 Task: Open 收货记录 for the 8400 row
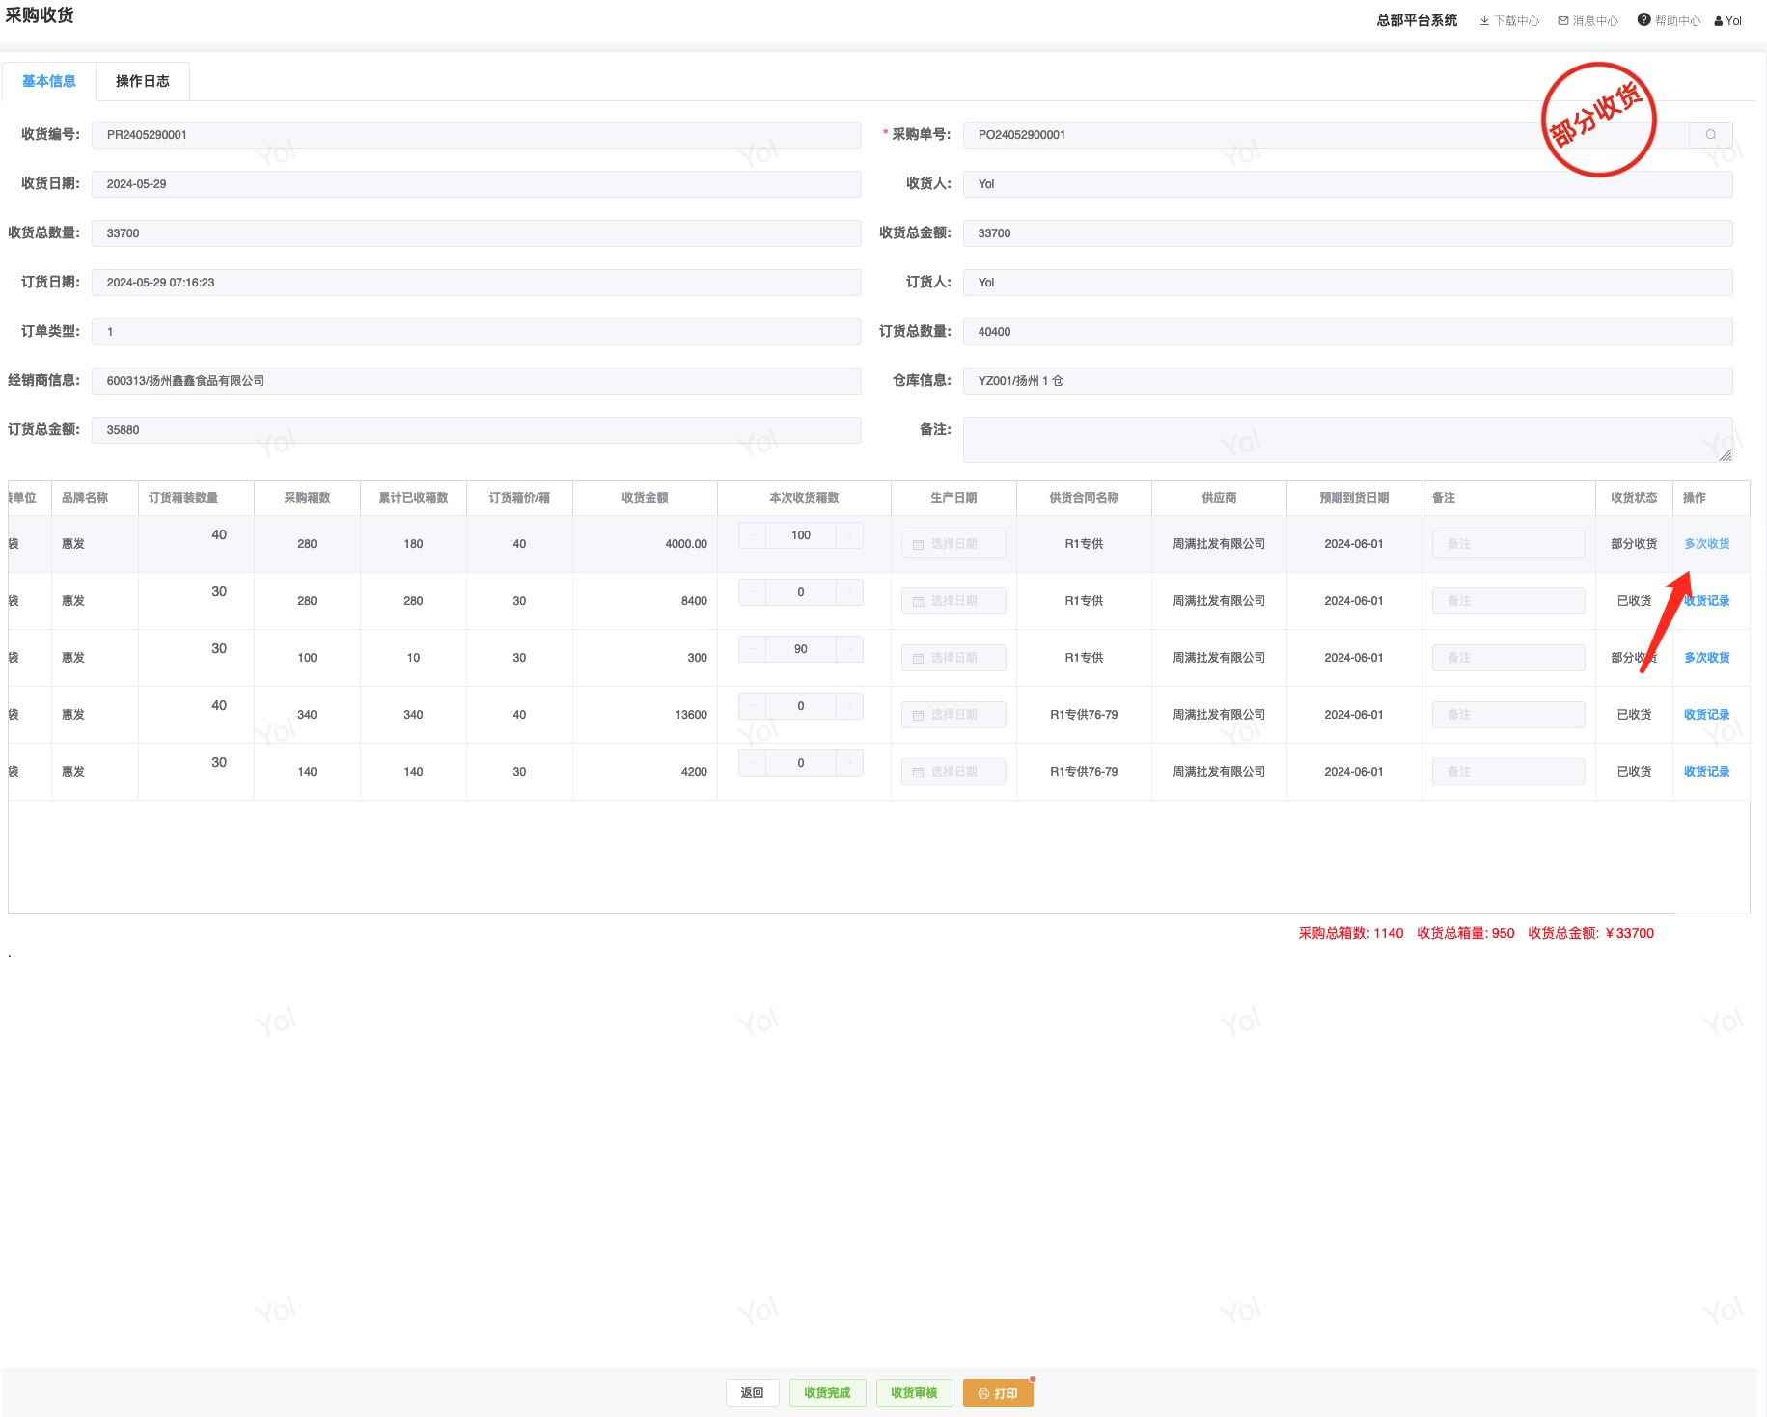(1706, 601)
